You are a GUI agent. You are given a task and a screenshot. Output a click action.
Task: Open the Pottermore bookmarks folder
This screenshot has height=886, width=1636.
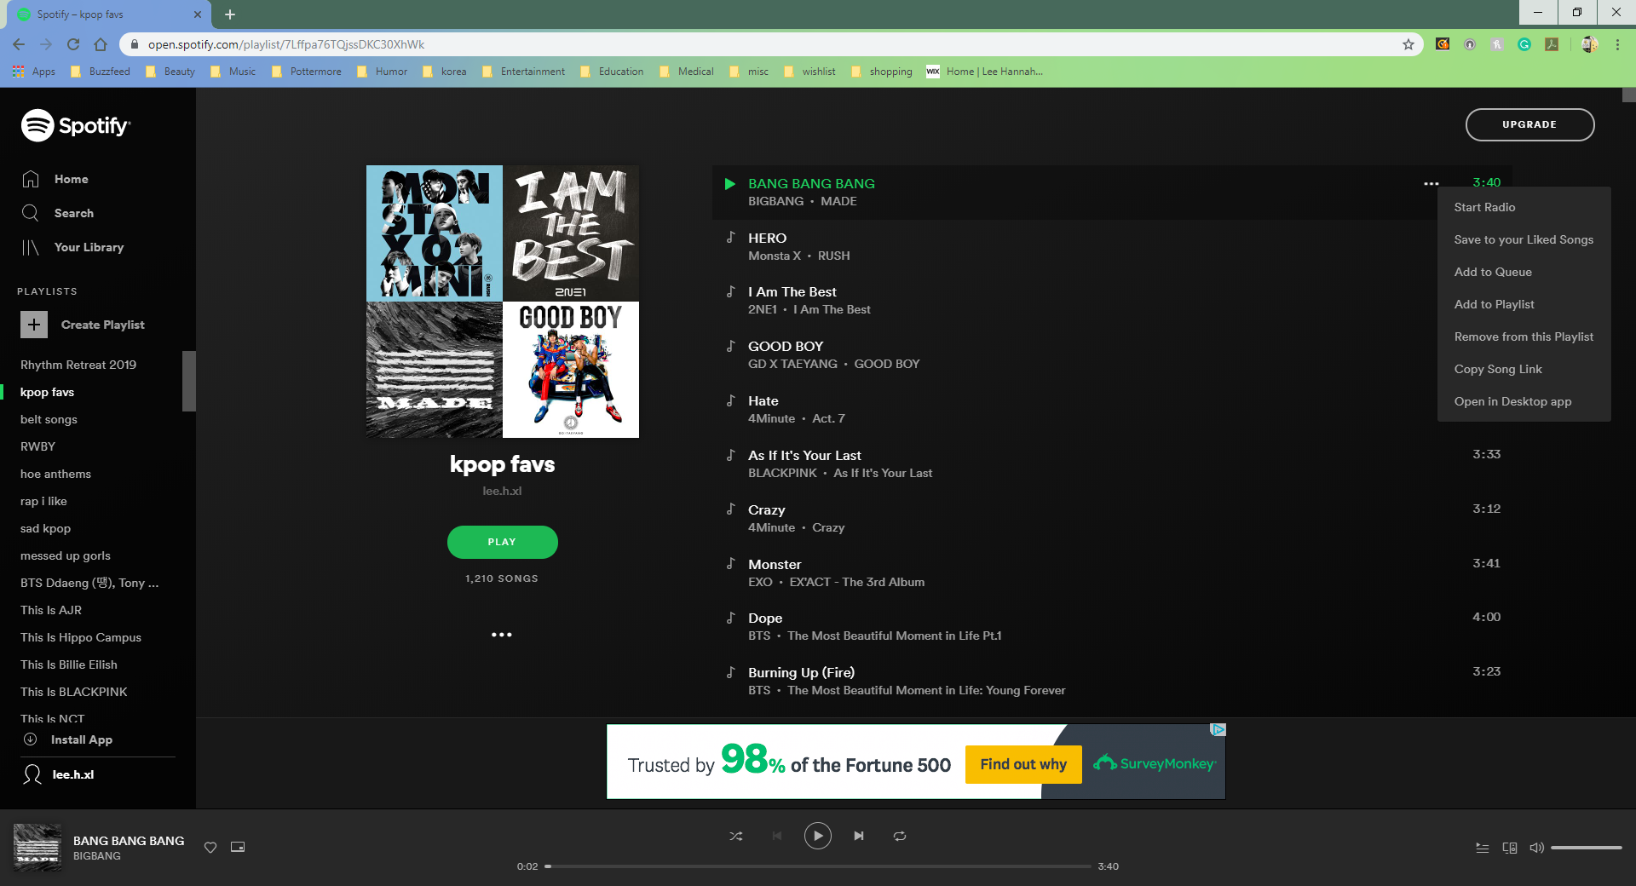click(x=307, y=72)
